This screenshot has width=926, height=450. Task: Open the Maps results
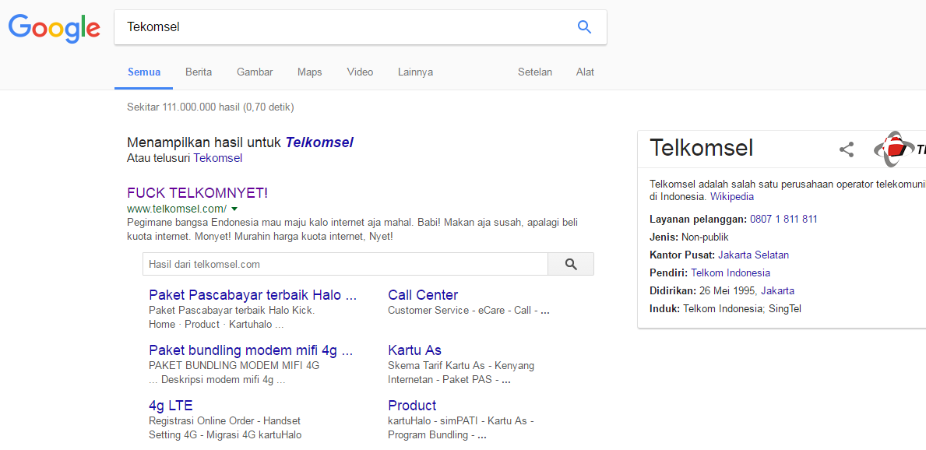click(x=309, y=72)
